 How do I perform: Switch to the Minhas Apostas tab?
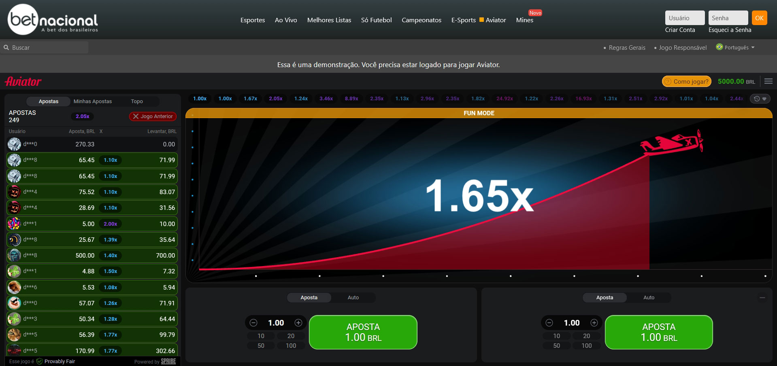[93, 101]
